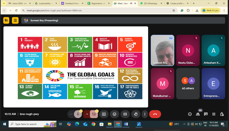Toggle the microphone button
This screenshot has width=229, height=131.
pos(78,114)
